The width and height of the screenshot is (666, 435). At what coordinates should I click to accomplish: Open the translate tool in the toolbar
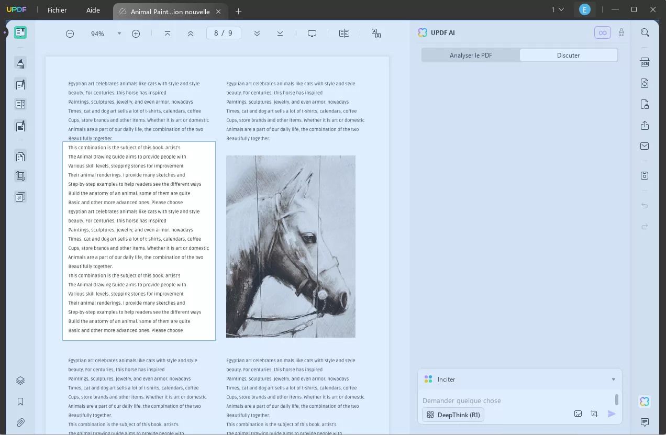pos(376,33)
